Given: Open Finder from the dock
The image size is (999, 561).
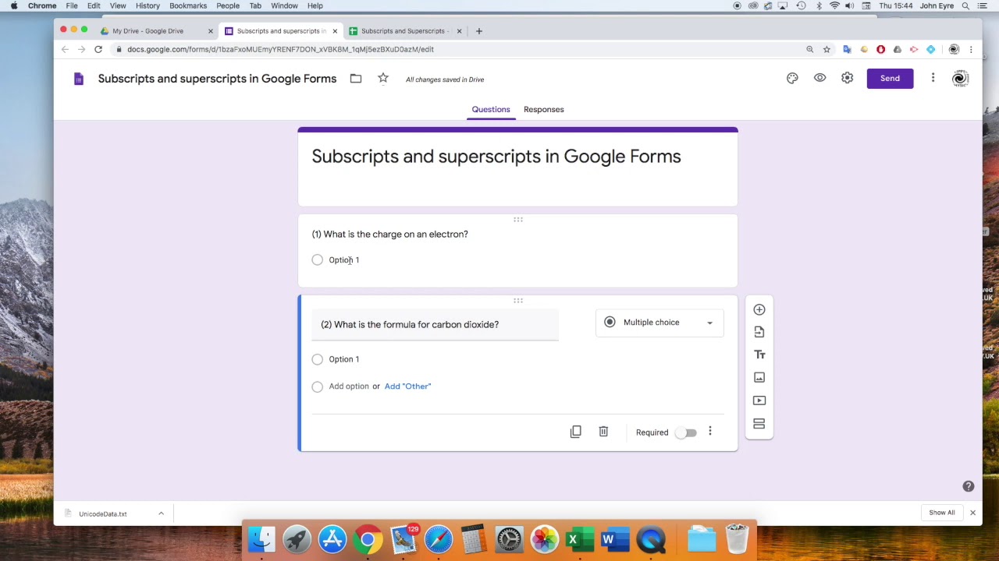Looking at the screenshot, I should tap(261, 539).
